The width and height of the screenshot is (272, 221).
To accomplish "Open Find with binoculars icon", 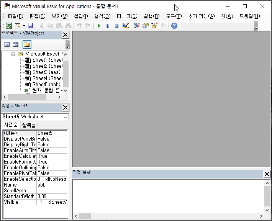I will (x=68, y=26).
